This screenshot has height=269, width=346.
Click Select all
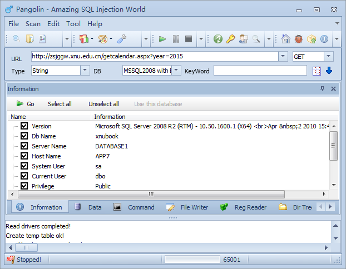tap(60, 104)
